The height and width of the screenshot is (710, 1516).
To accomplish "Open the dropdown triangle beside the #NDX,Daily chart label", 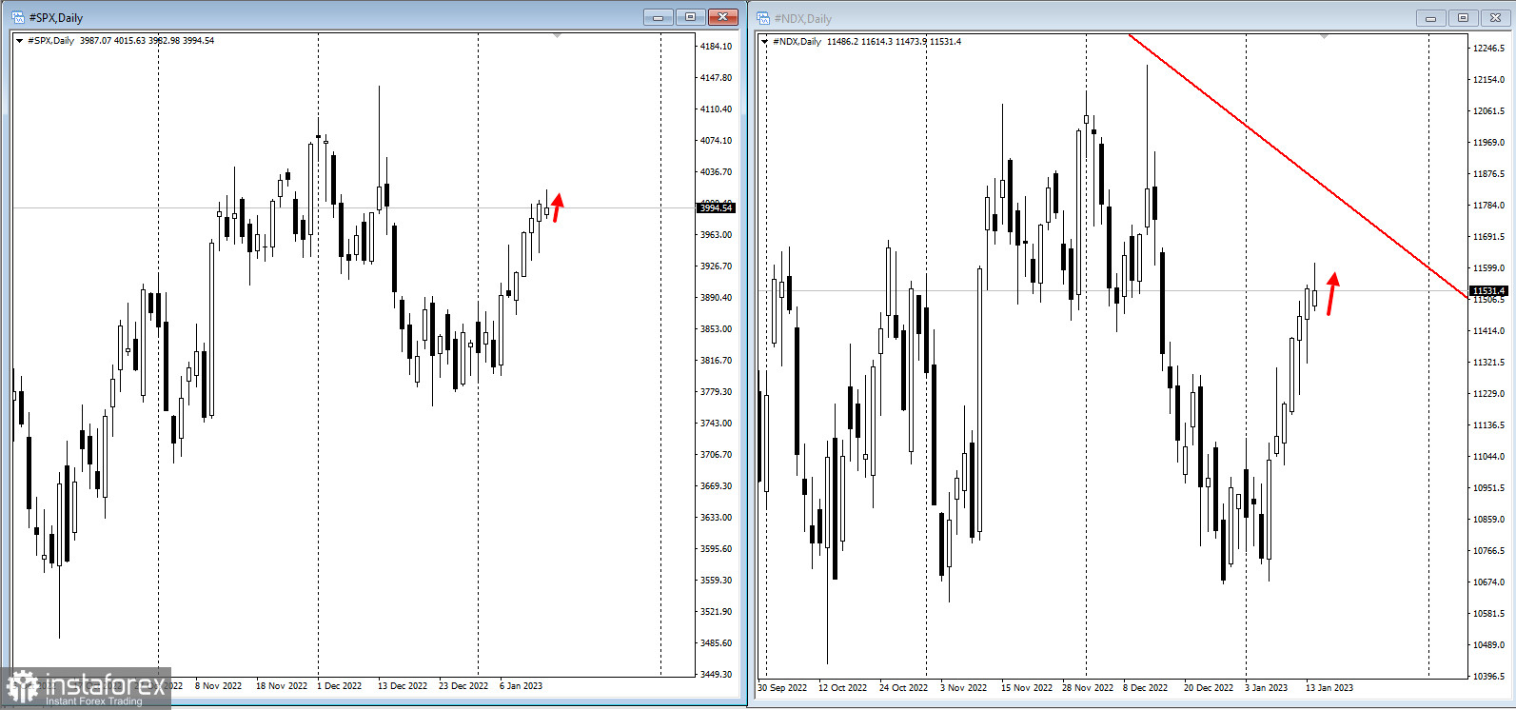I will [764, 42].
